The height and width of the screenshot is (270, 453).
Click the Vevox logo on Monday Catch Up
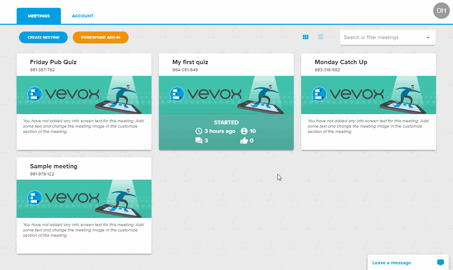click(x=348, y=94)
